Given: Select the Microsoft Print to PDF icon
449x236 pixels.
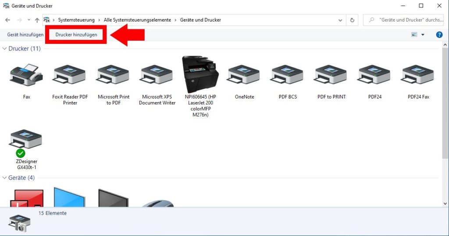Looking at the screenshot, I should tap(114, 75).
